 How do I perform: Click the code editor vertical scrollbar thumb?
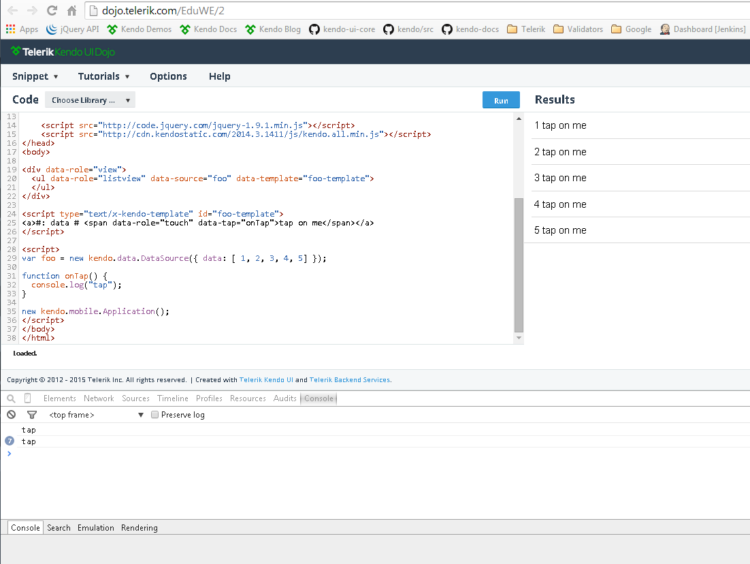(x=519, y=264)
